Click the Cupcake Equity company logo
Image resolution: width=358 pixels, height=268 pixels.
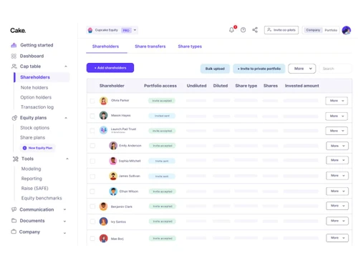[x=90, y=30]
